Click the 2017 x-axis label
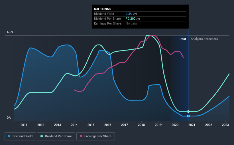This screenshot has height=145, width=234. click(x=125, y=125)
